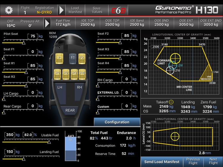Click the Seat R4 weight field
The image size is (223, 167).
127,65
